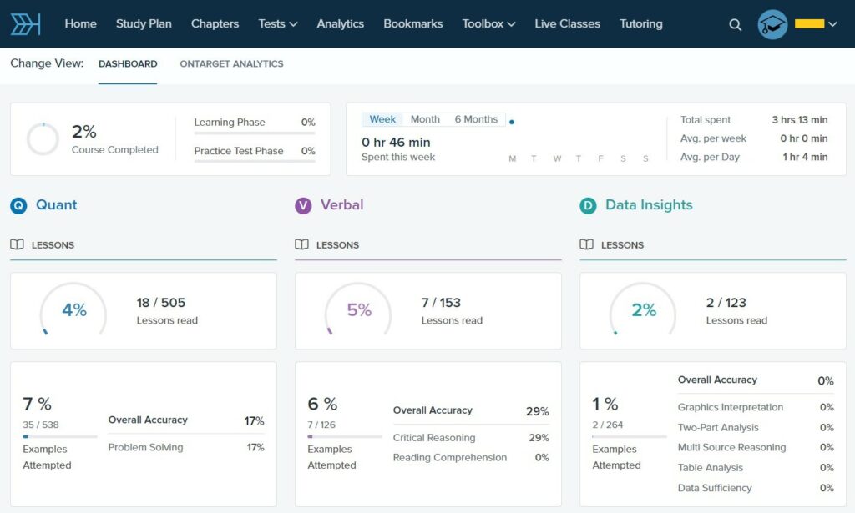
Task: Click the Lessons book icon under Data Insights
Action: 587,244
